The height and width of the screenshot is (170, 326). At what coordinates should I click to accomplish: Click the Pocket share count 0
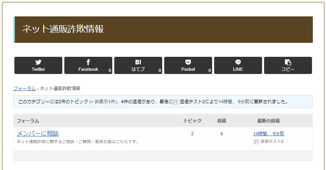(210, 70)
